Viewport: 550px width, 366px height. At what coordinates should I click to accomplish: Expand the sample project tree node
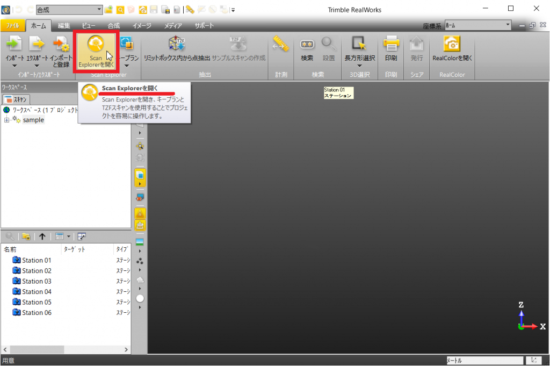pyautogui.click(x=7, y=120)
